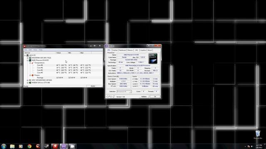Click the Core Voltage value field
Screen dimensions: 266x149
tap(140, 62)
